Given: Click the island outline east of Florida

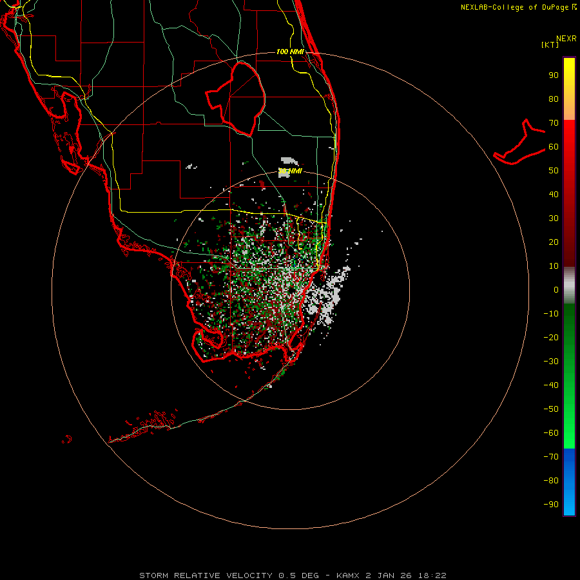Looking at the screenshot, I should click(x=519, y=142).
